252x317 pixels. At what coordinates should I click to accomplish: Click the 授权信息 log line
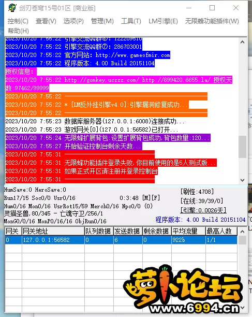click(21, 71)
